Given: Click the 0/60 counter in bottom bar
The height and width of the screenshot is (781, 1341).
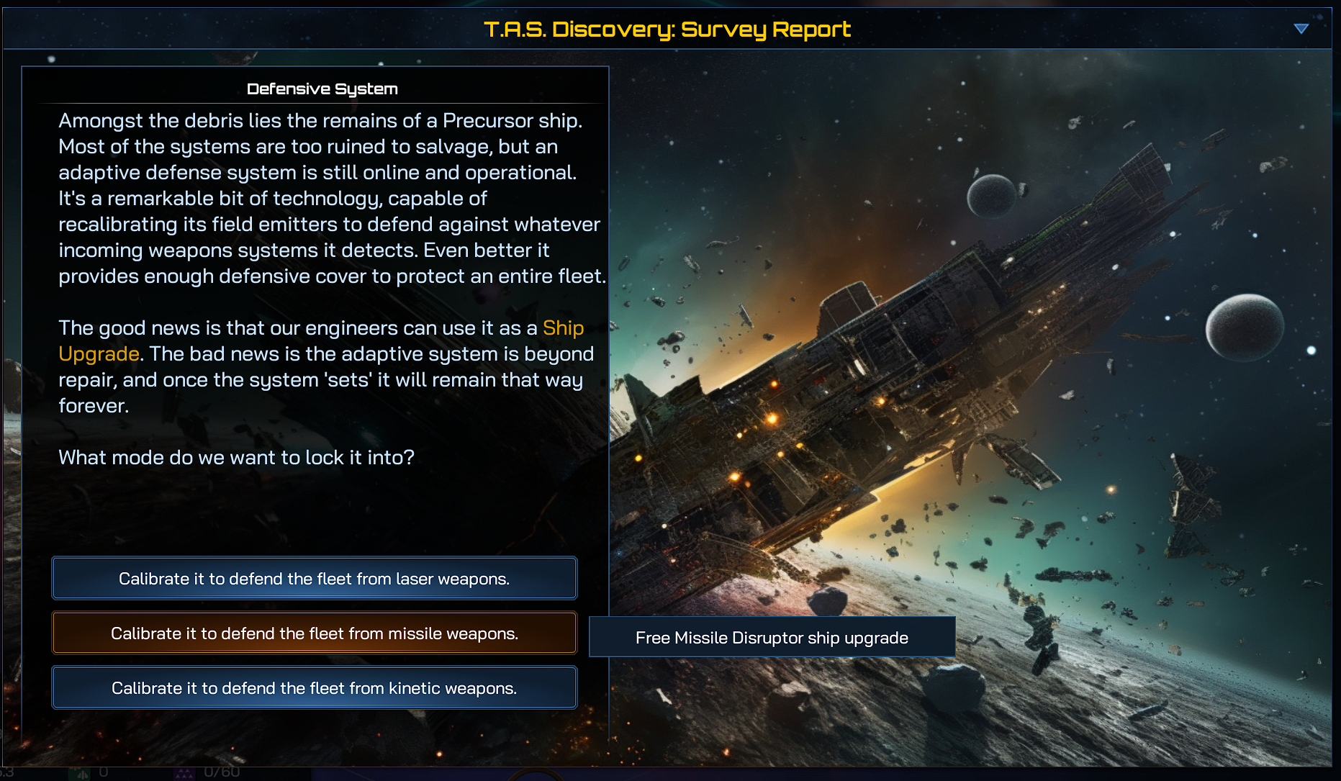Looking at the screenshot, I should [222, 772].
